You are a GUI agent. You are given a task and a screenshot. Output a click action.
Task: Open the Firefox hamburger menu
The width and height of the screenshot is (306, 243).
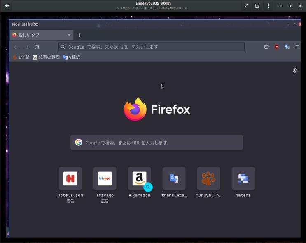pos(297,47)
